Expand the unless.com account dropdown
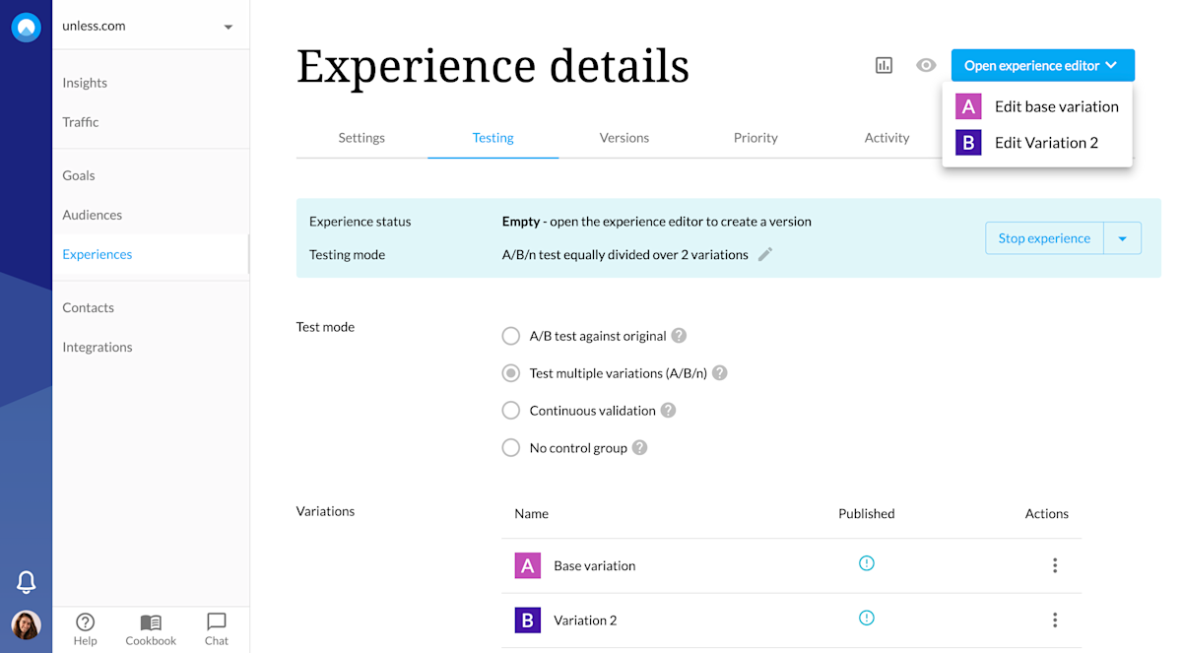Image resolution: width=1182 pixels, height=653 pixels. pyautogui.click(x=229, y=27)
